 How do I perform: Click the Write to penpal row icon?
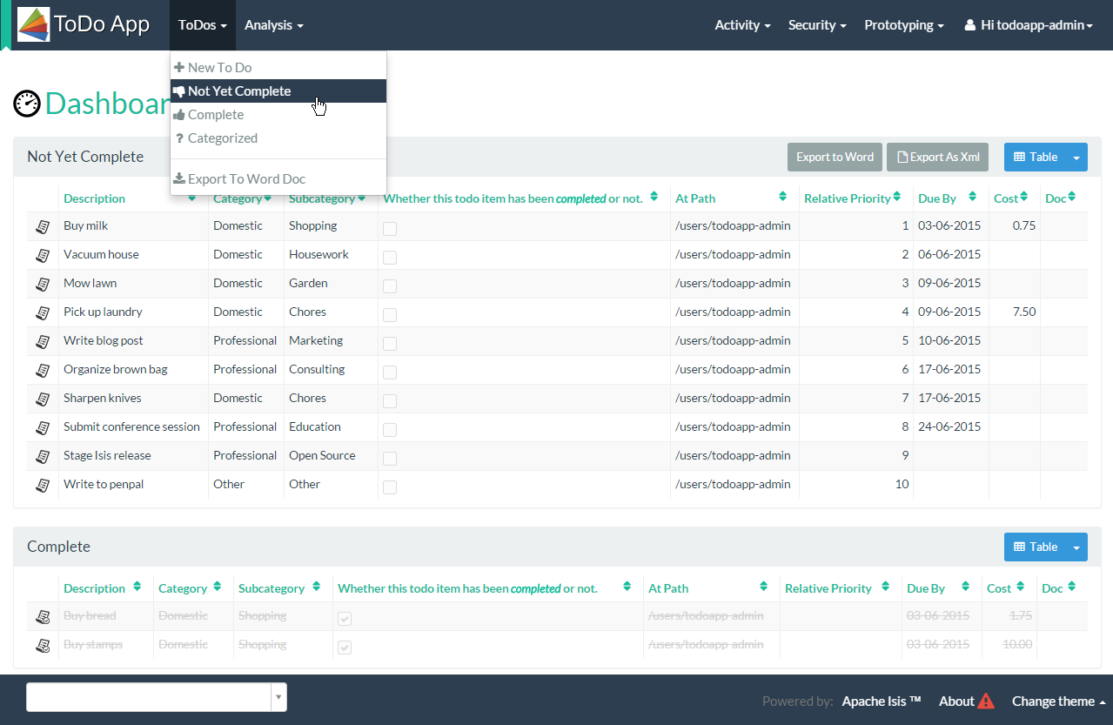[42, 485]
